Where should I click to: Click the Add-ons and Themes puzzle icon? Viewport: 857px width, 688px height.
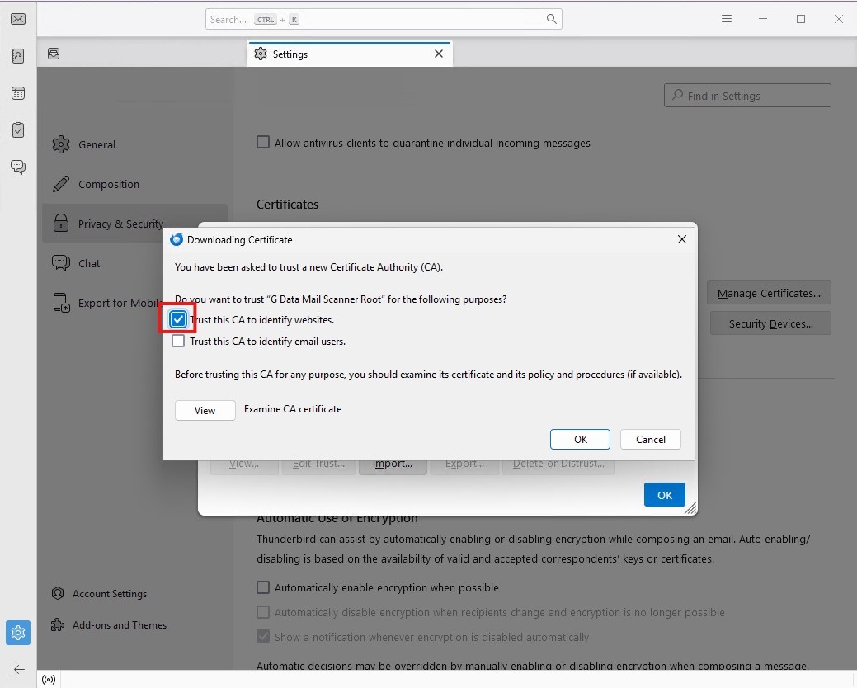58,624
